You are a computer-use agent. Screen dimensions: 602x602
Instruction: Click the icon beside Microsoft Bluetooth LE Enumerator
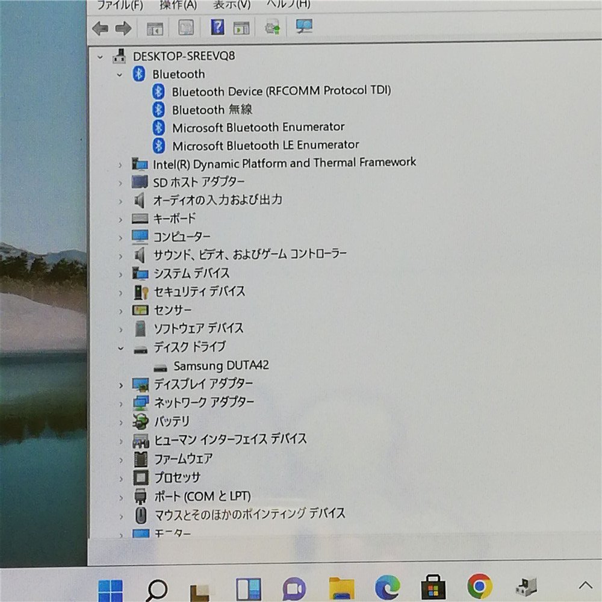[x=158, y=146]
